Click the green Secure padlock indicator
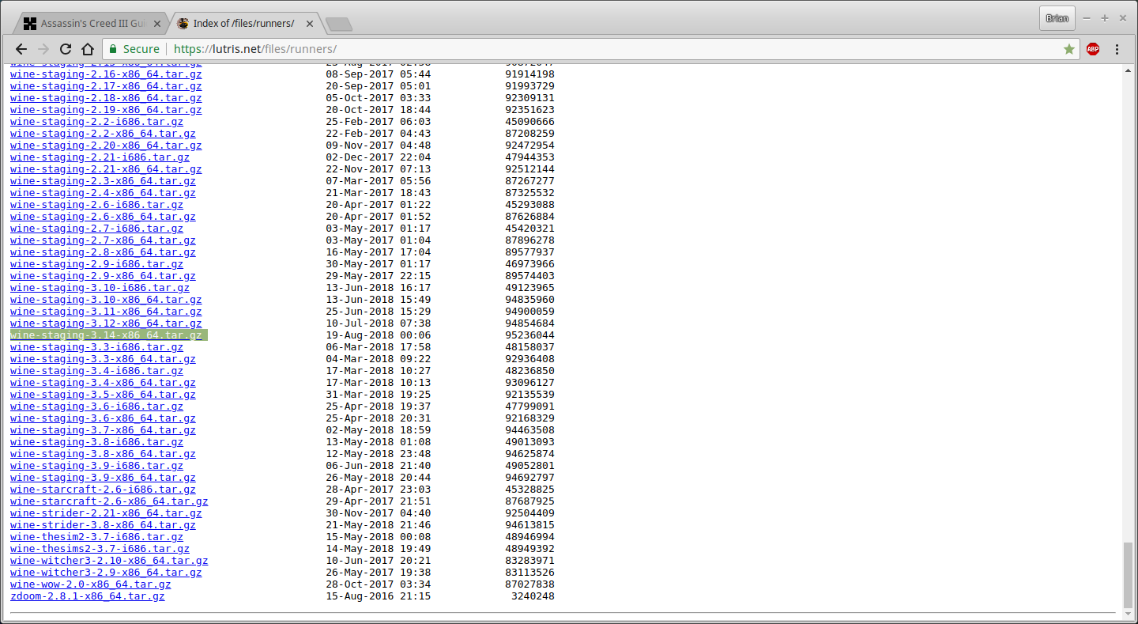Viewport: 1138px width, 624px height. (x=134, y=49)
